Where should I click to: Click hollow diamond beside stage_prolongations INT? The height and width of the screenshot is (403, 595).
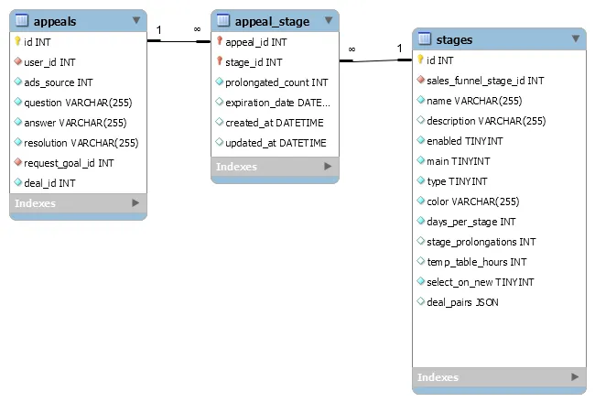420,240
